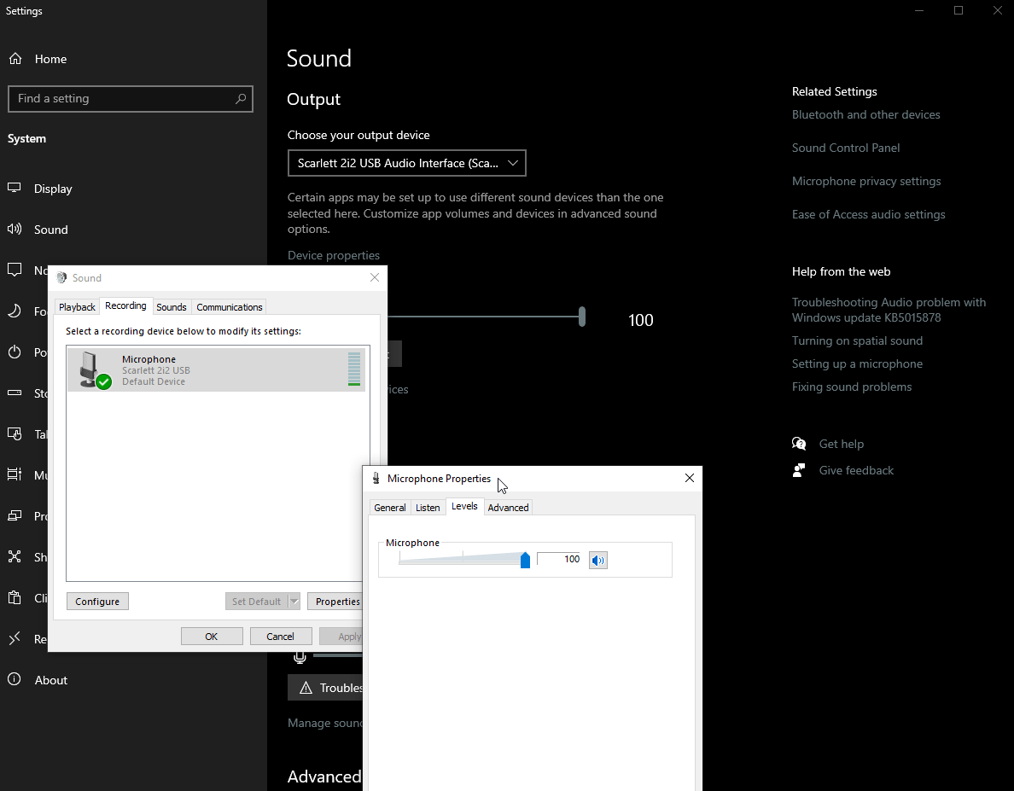Select the Microphone Scarlett 2i2 USB device
The width and height of the screenshot is (1014, 791).
tap(217, 369)
